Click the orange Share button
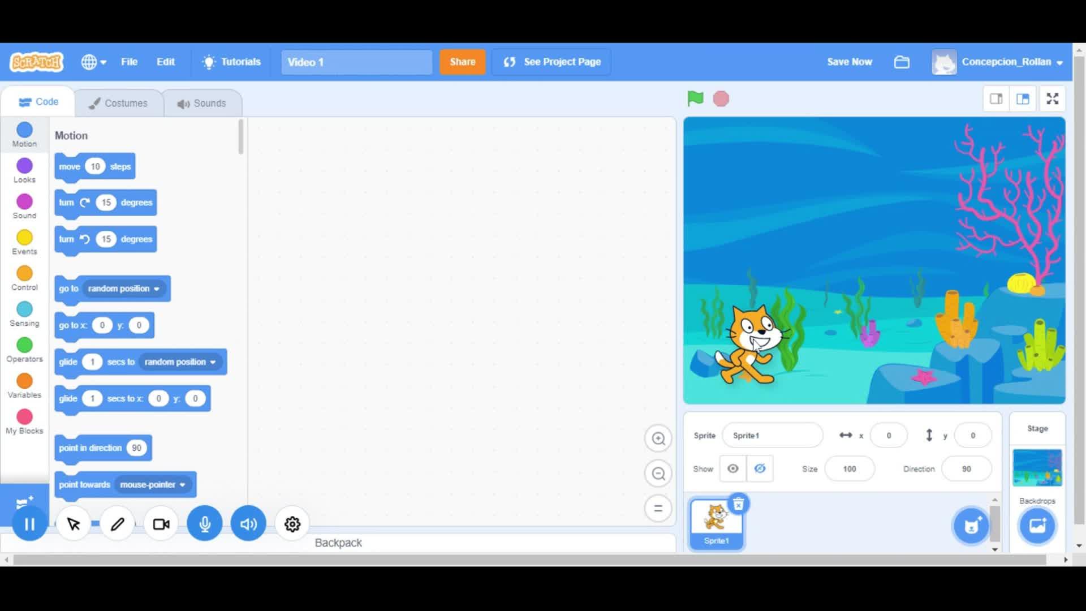The image size is (1086, 611). (x=462, y=62)
